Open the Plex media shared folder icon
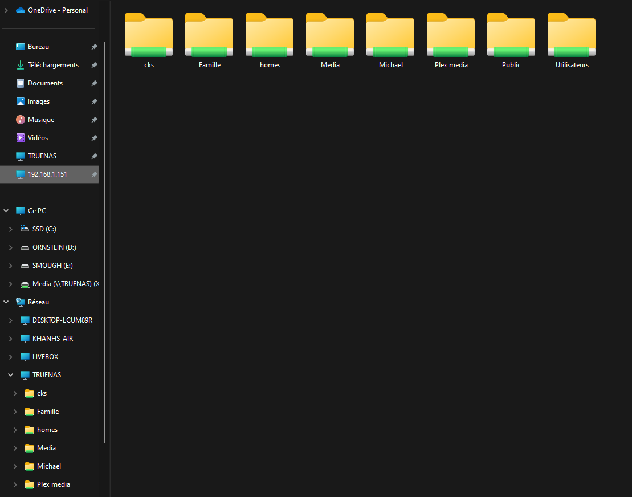 click(451, 36)
